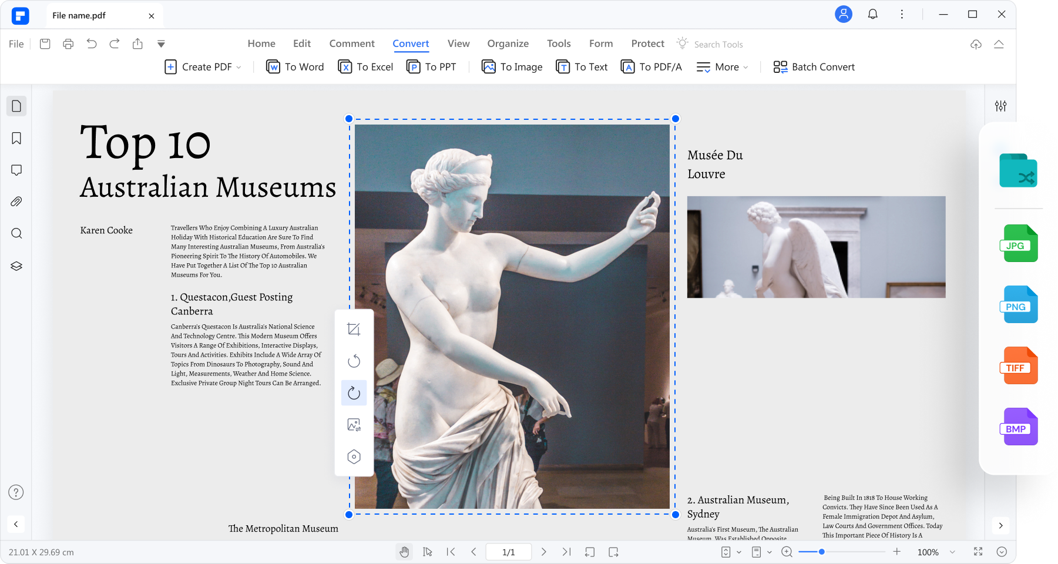Open the attachments panel
The height and width of the screenshot is (564, 1058).
click(x=16, y=202)
